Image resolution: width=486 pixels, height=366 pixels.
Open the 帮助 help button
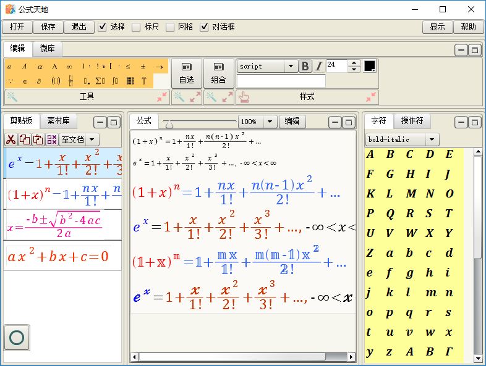[x=468, y=27]
